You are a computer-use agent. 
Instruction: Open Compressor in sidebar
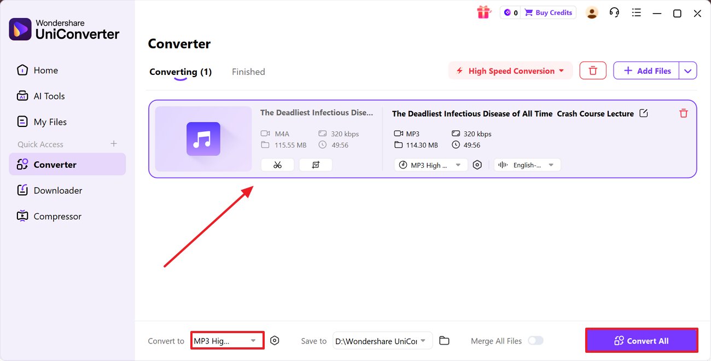pyautogui.click(x=67, y=216)
